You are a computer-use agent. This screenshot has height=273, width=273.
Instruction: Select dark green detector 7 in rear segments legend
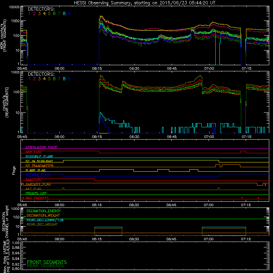pyautogui.click(x=59, y=79)
